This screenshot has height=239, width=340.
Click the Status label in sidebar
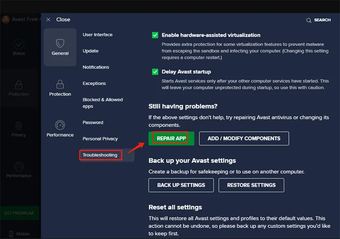tap(19, 53)
